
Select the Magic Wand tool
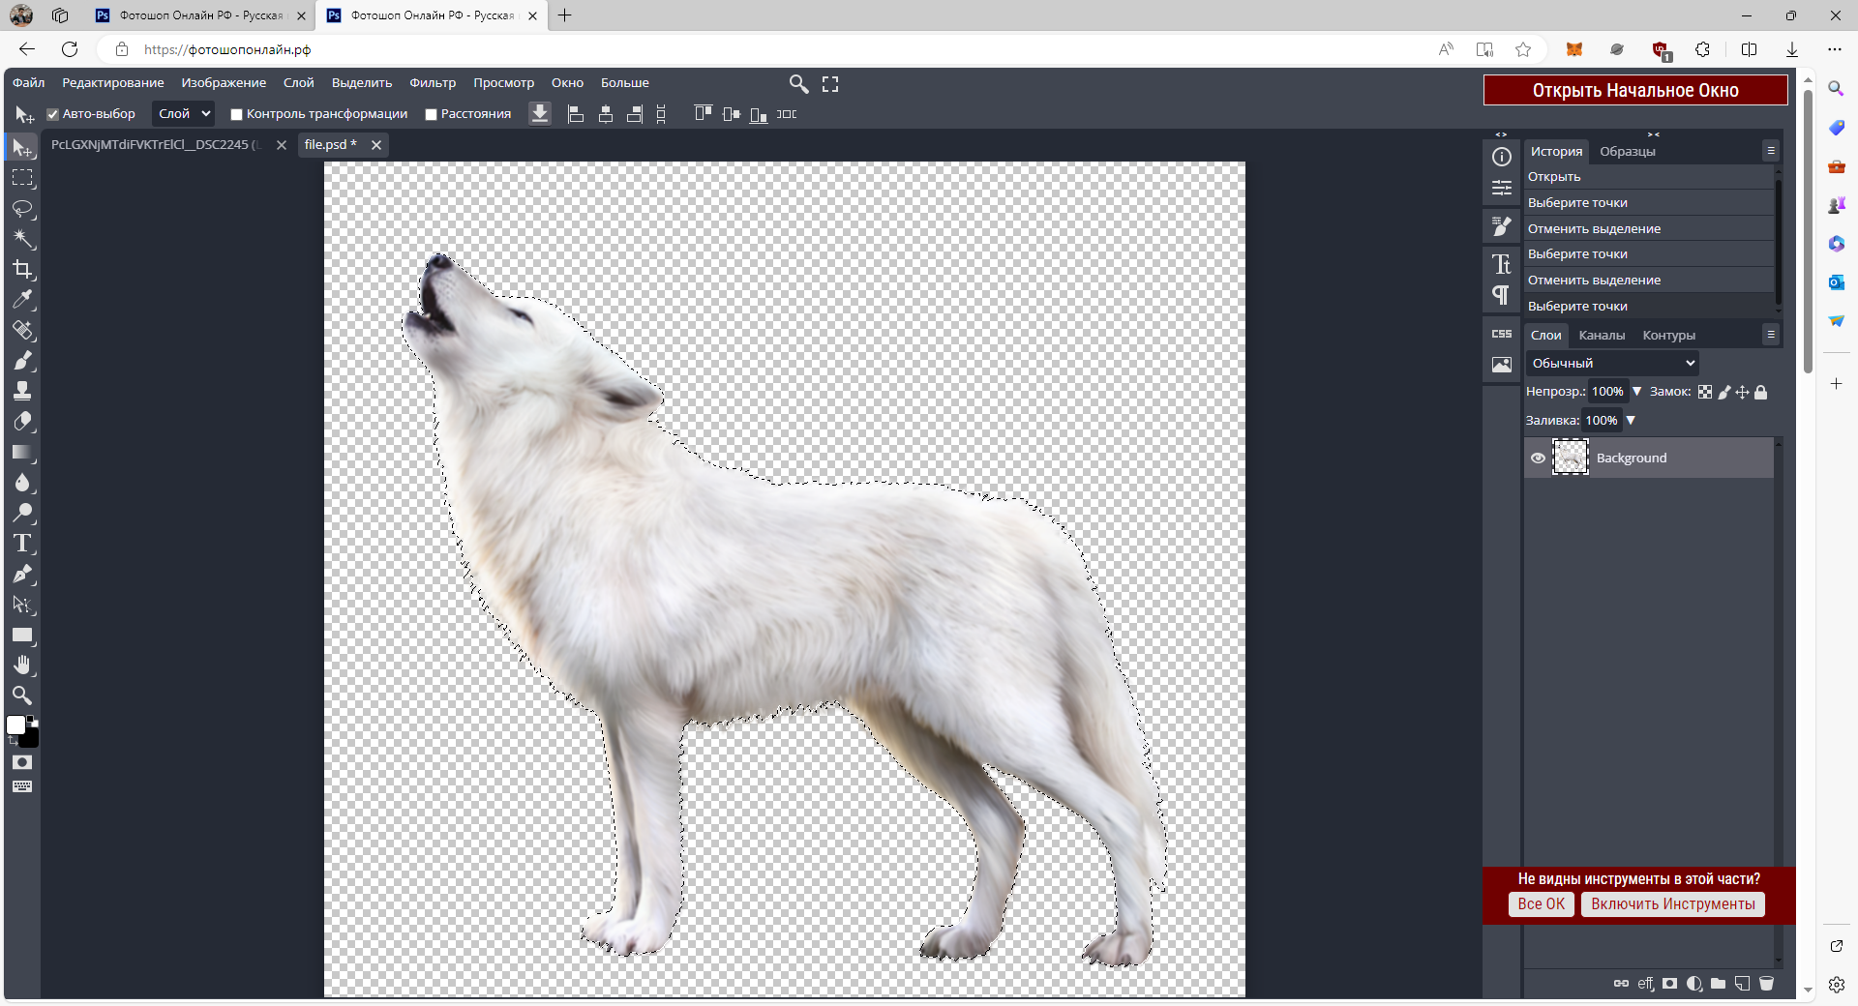[x=23, y=239]
